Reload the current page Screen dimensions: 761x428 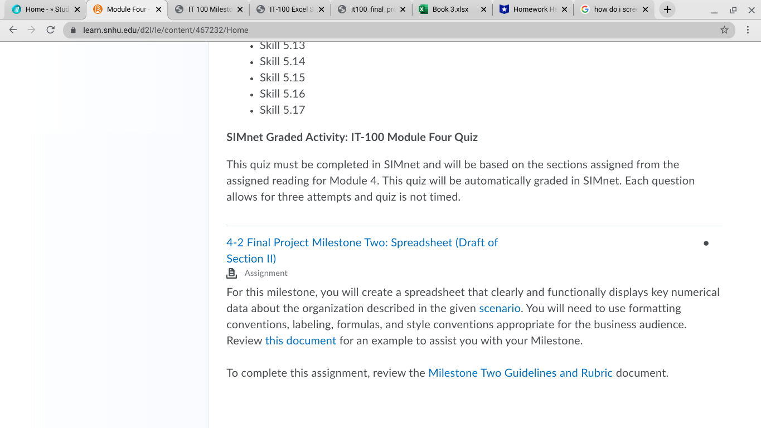pos(50,30)
